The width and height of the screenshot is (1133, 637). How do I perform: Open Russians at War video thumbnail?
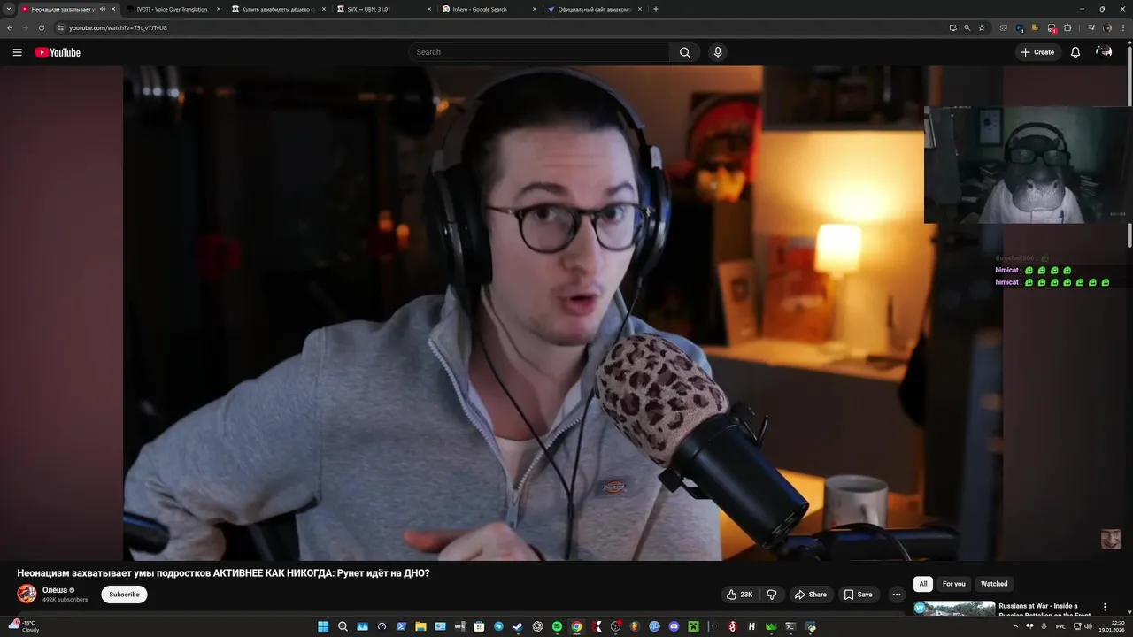(x=954, y=610)
